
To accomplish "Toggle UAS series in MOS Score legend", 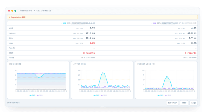I will pyautogui.click(x=40, y=95).
